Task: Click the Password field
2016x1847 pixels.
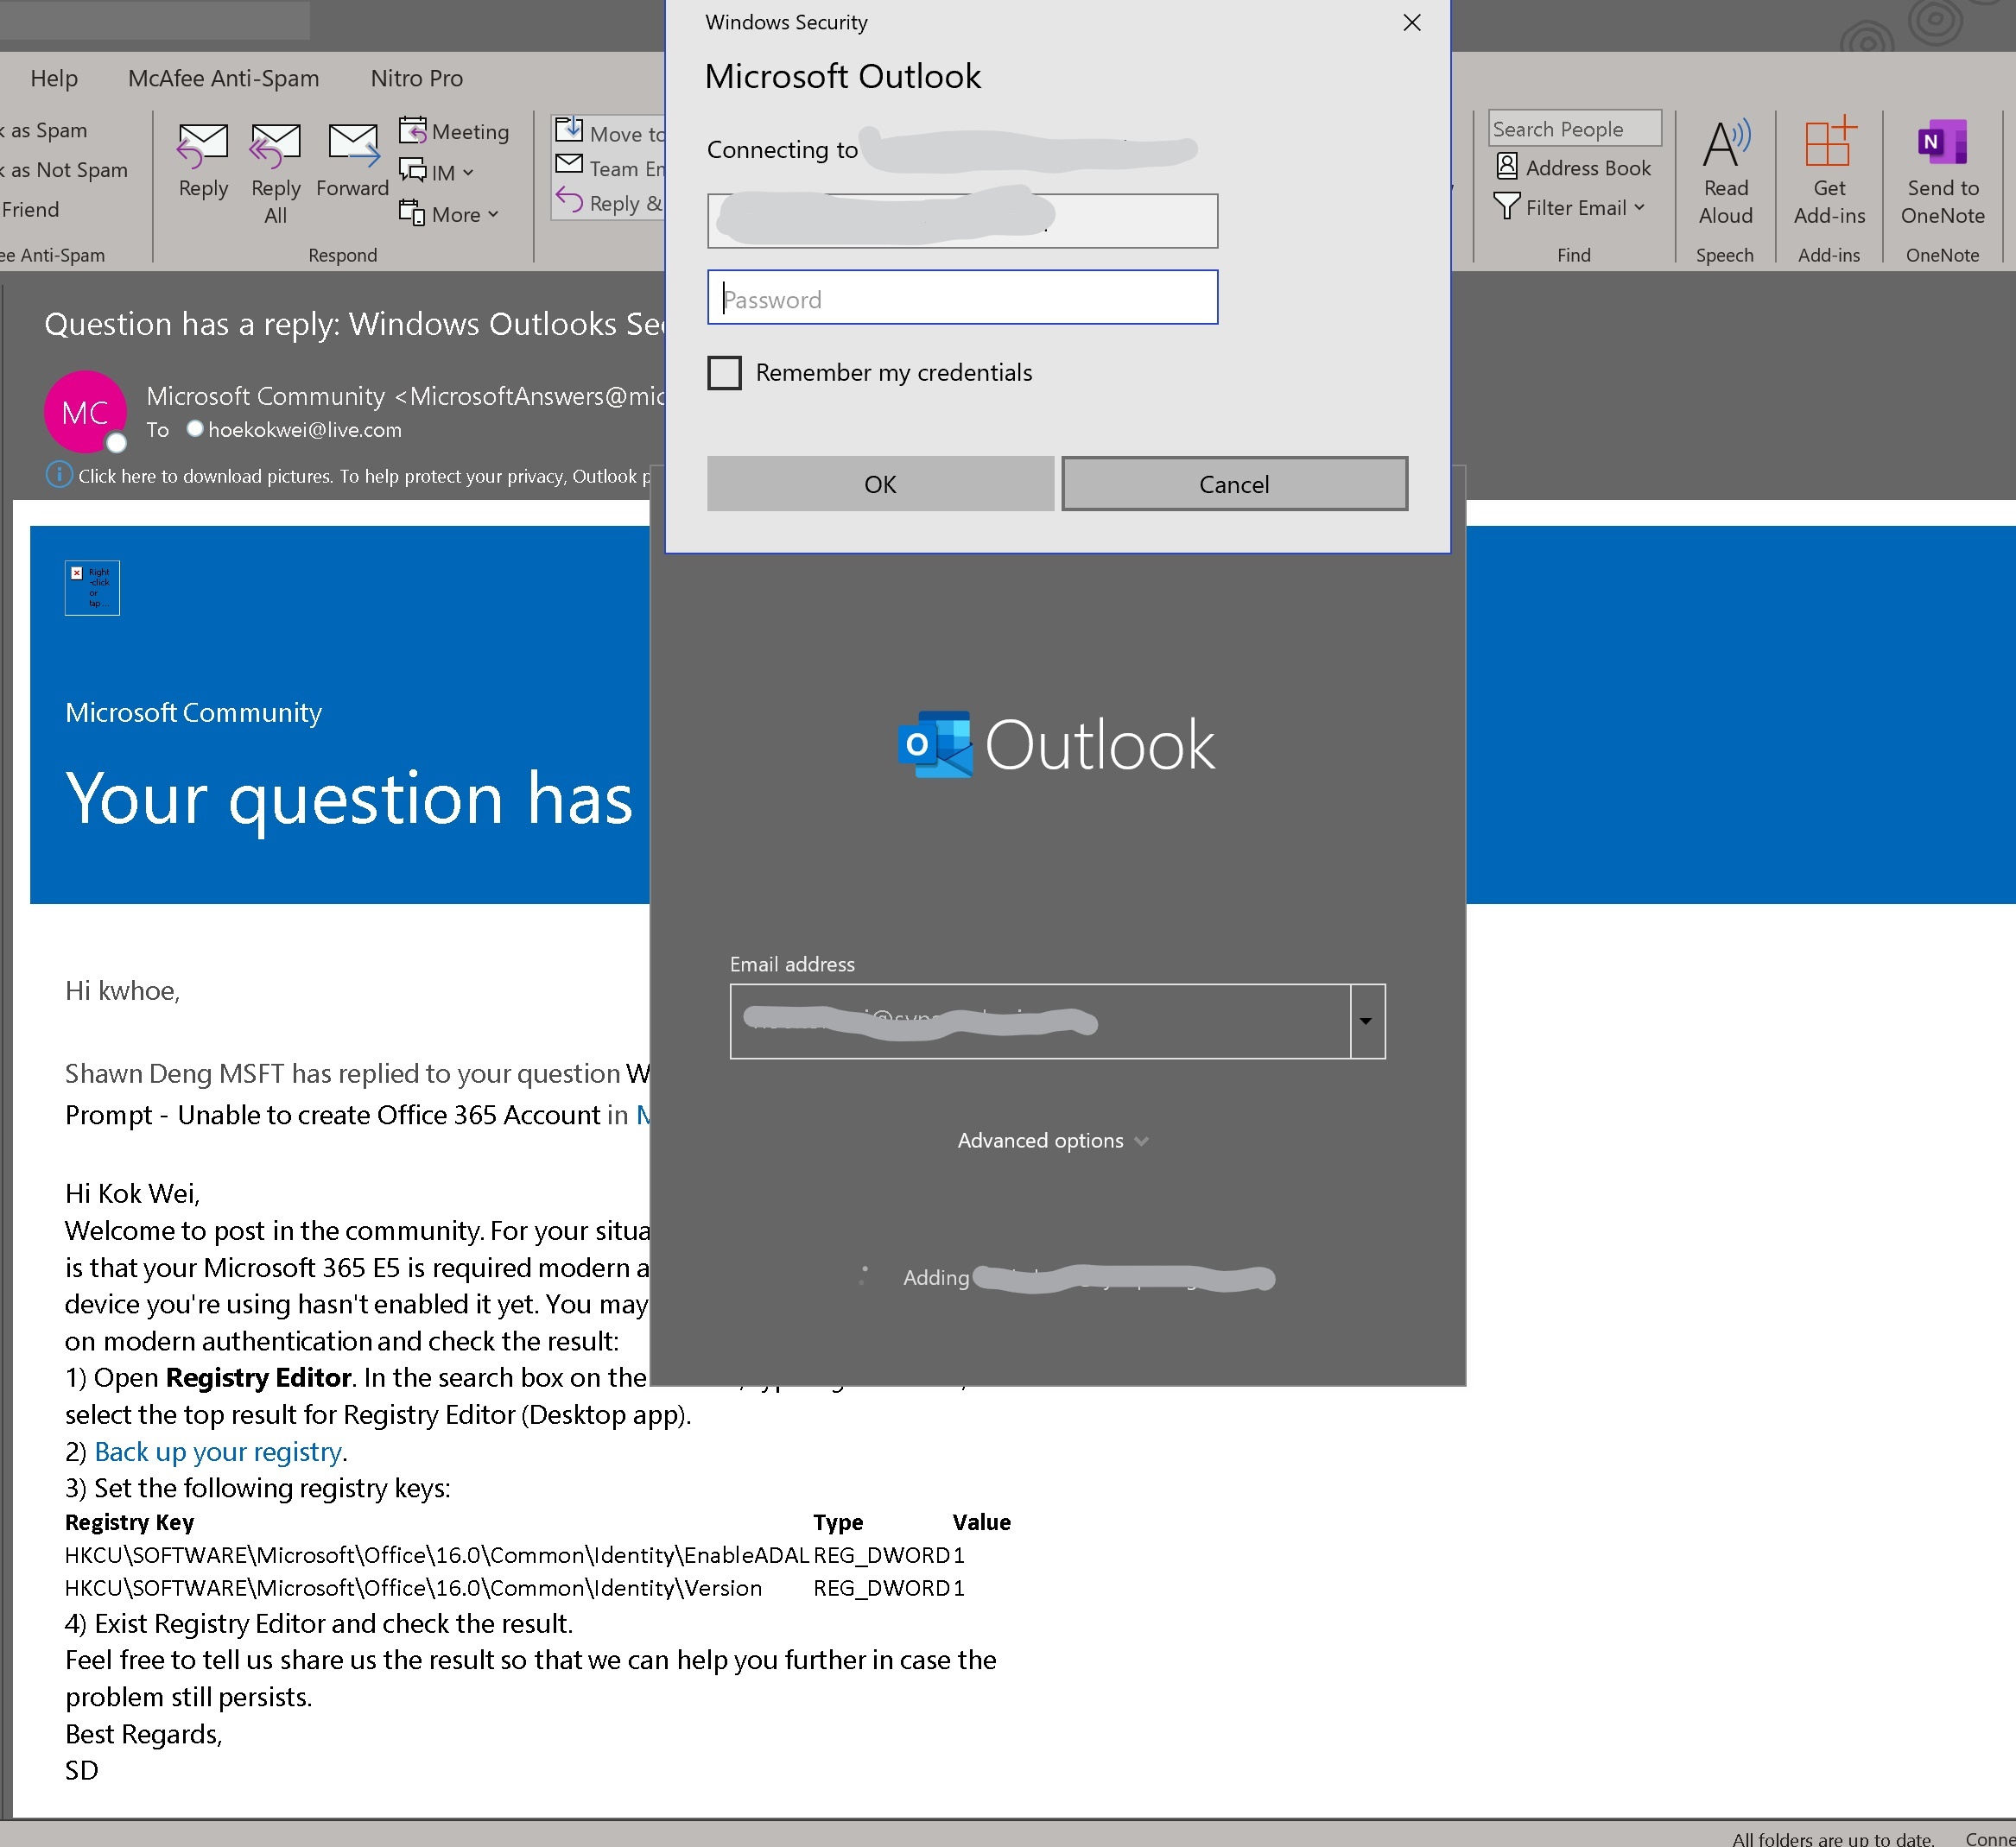Action: coord(962,297)
